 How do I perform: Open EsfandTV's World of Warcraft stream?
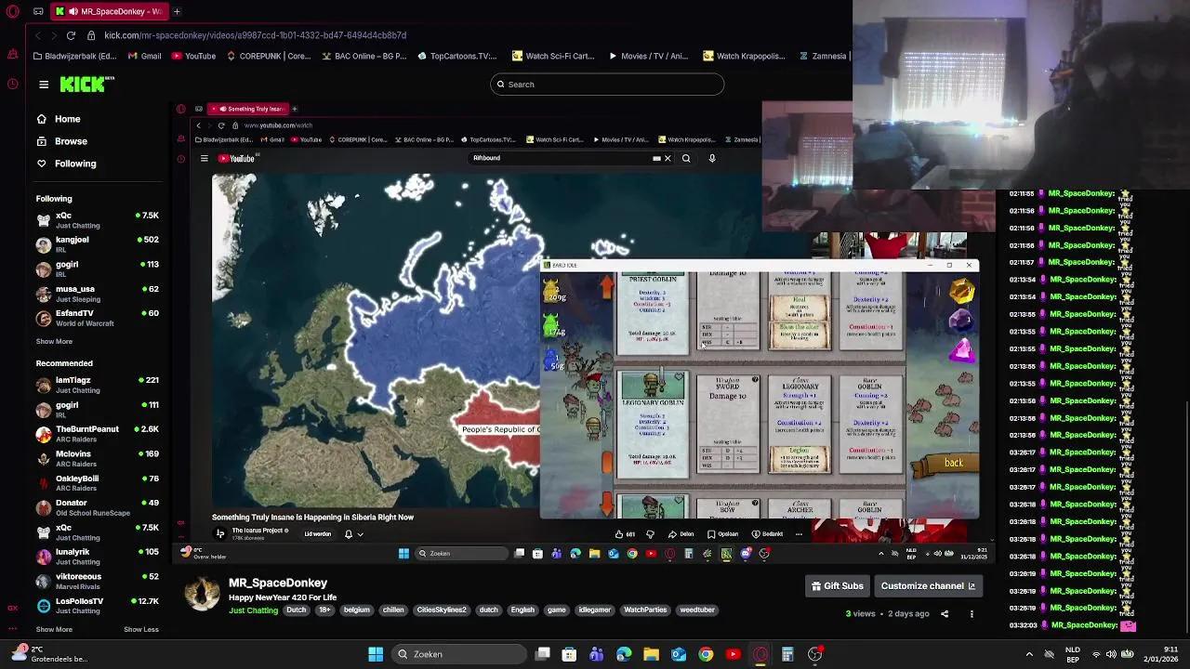[x=98, y=318]
